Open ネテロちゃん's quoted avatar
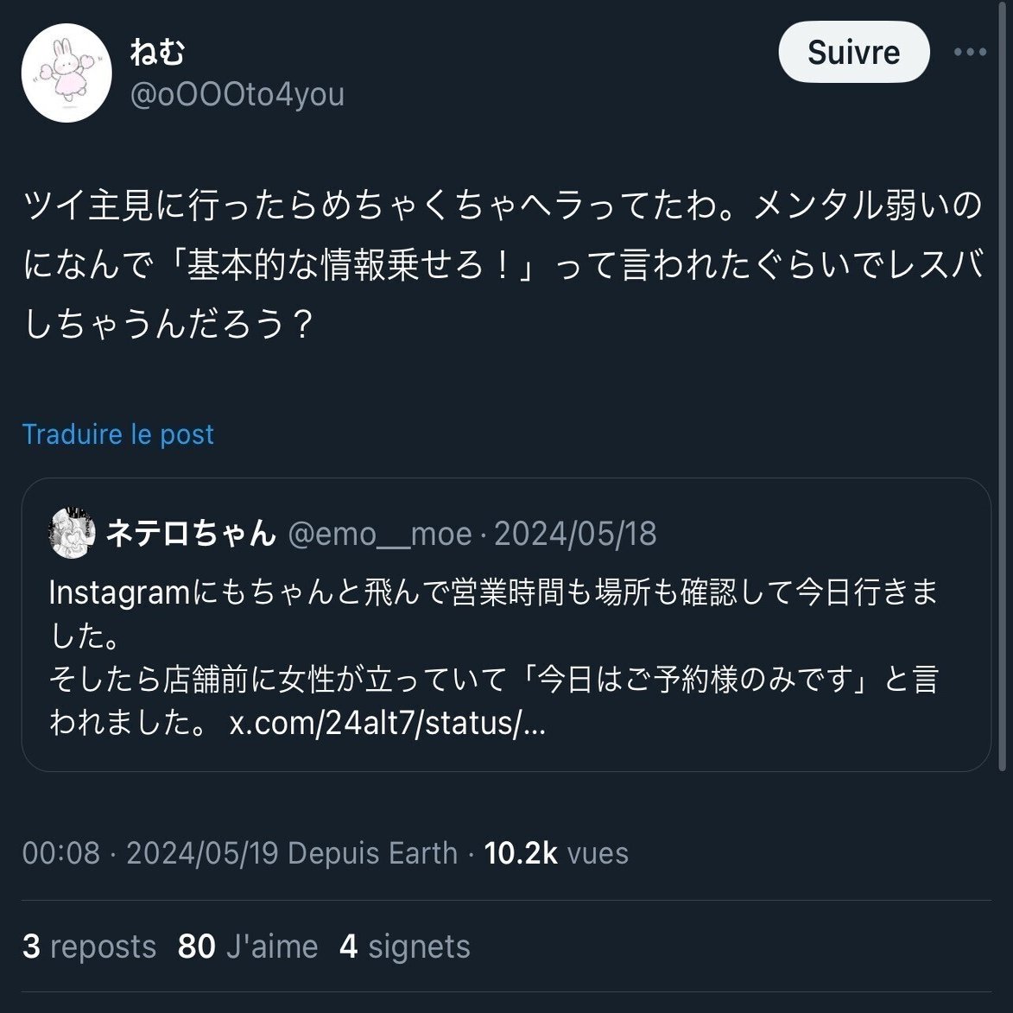This screenshot has width=1013, height=1013. (x=72, y=533)
